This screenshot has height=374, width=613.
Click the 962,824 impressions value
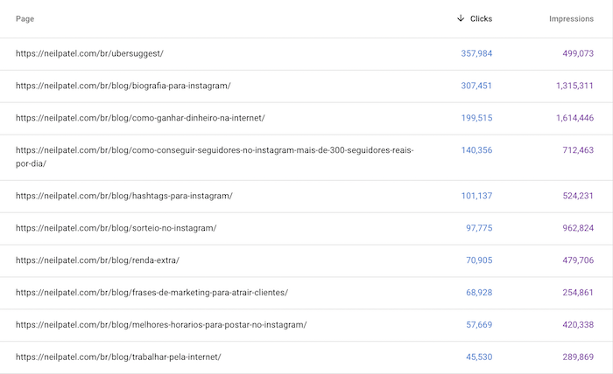point(578,228)
